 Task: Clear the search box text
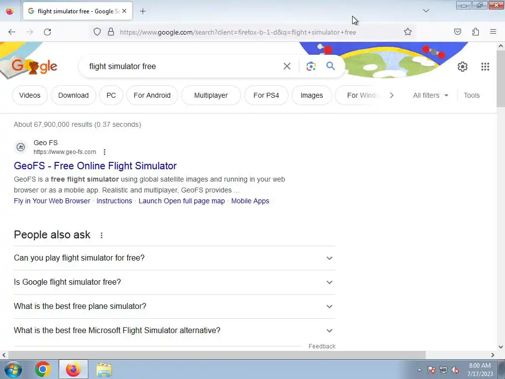(287, 67)
